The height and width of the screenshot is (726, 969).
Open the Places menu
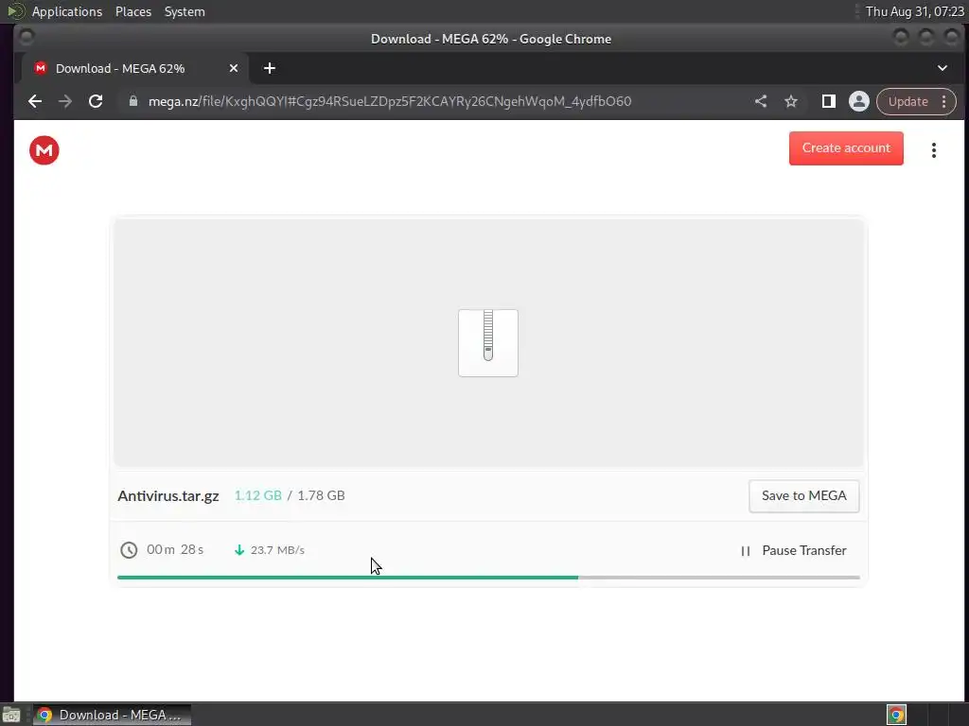[133, 11]
